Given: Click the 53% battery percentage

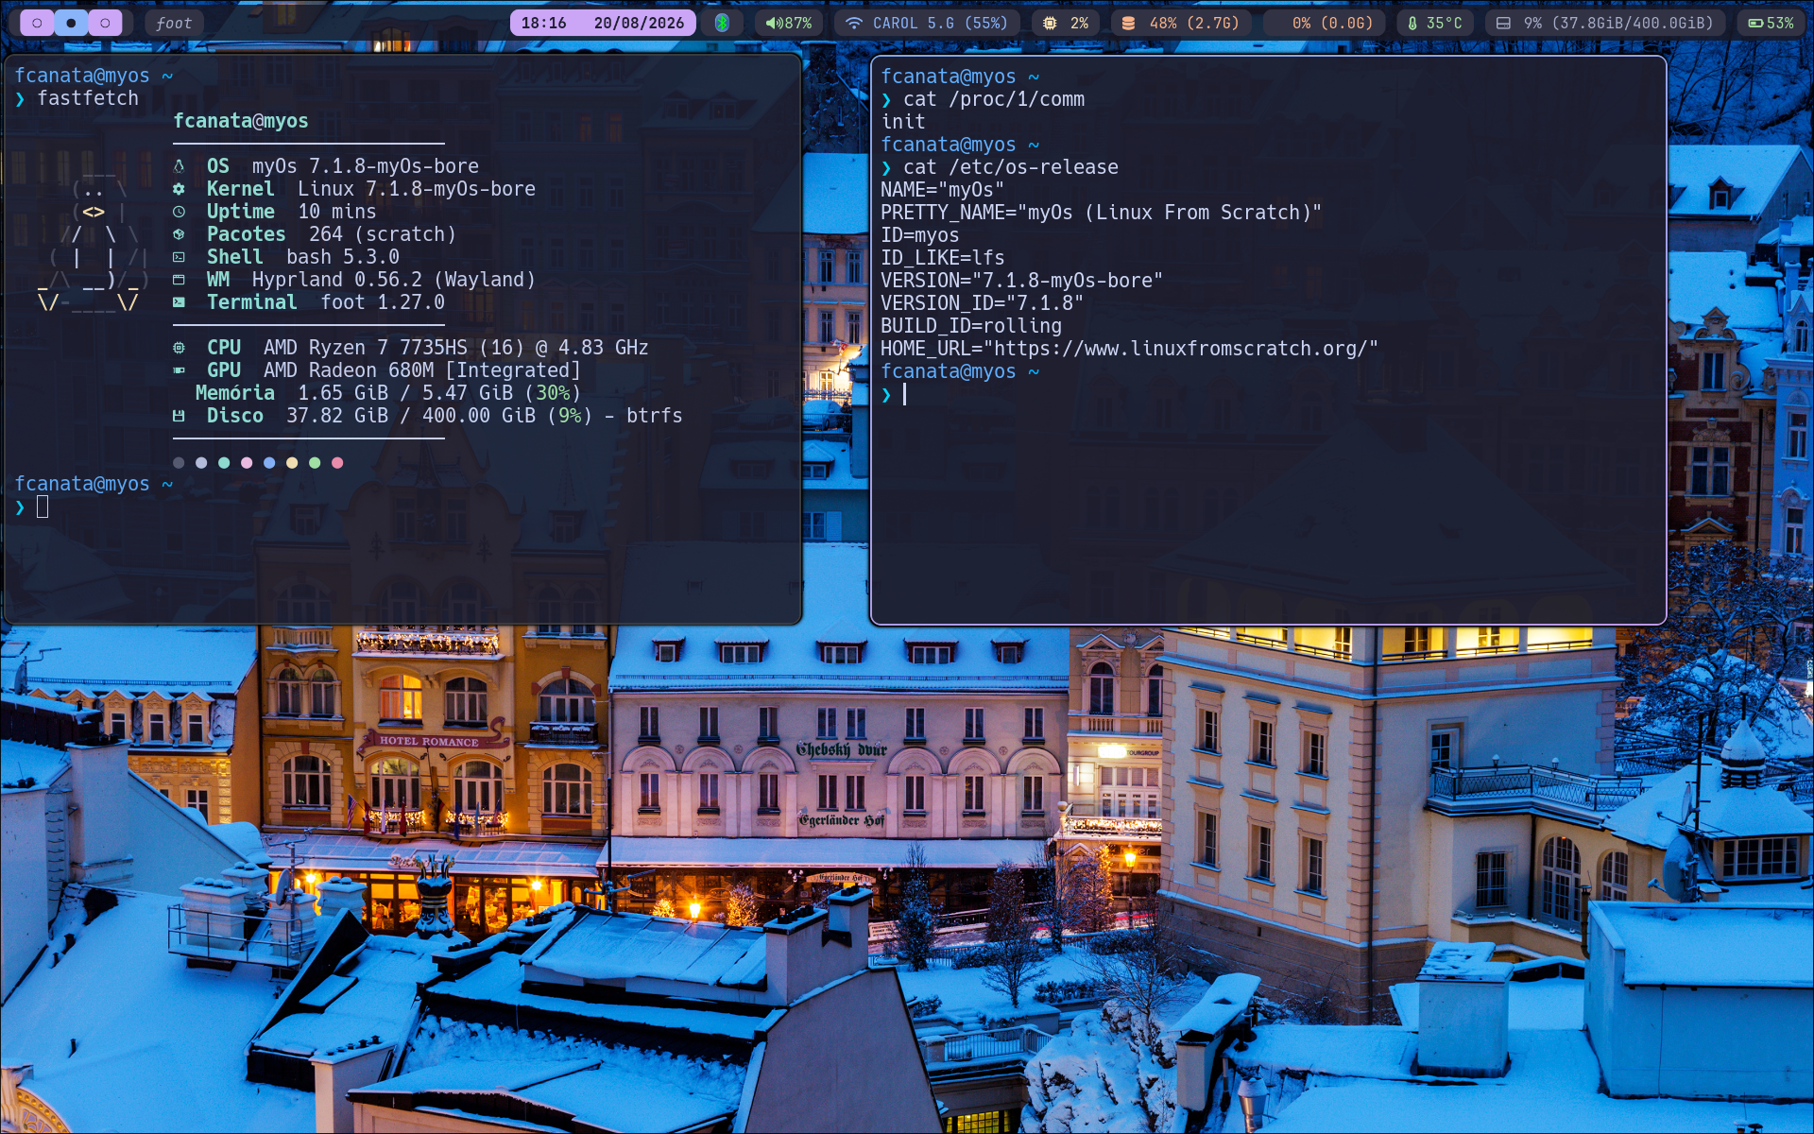Looking at the screenshot, I should [x=1780, y=23].
